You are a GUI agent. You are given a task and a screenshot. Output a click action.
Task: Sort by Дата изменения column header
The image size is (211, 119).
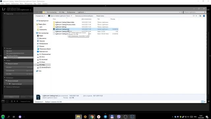pos(86,19)
